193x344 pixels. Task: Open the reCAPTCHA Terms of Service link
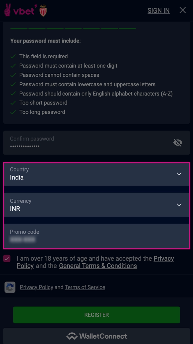(x=85, y=287)
